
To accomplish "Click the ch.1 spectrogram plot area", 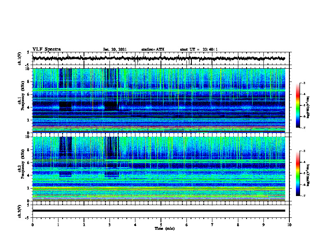I will tap(159, 100).
